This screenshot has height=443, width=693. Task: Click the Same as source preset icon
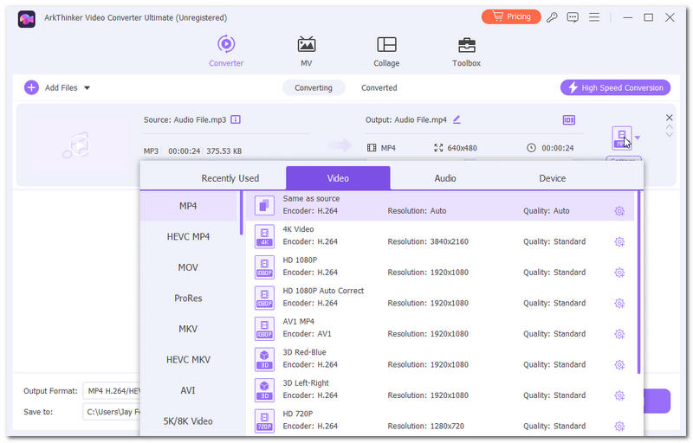tap(264, 205)
